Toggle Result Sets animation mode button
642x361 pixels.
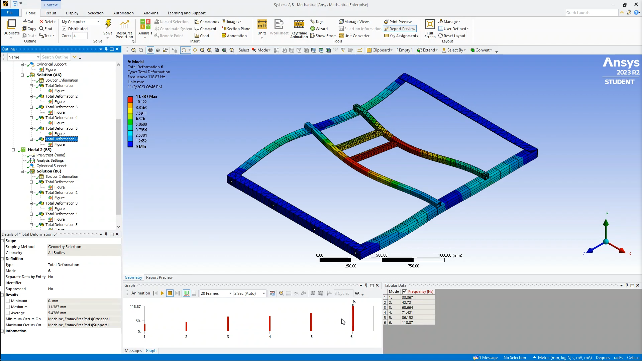[x=194, y=293]
